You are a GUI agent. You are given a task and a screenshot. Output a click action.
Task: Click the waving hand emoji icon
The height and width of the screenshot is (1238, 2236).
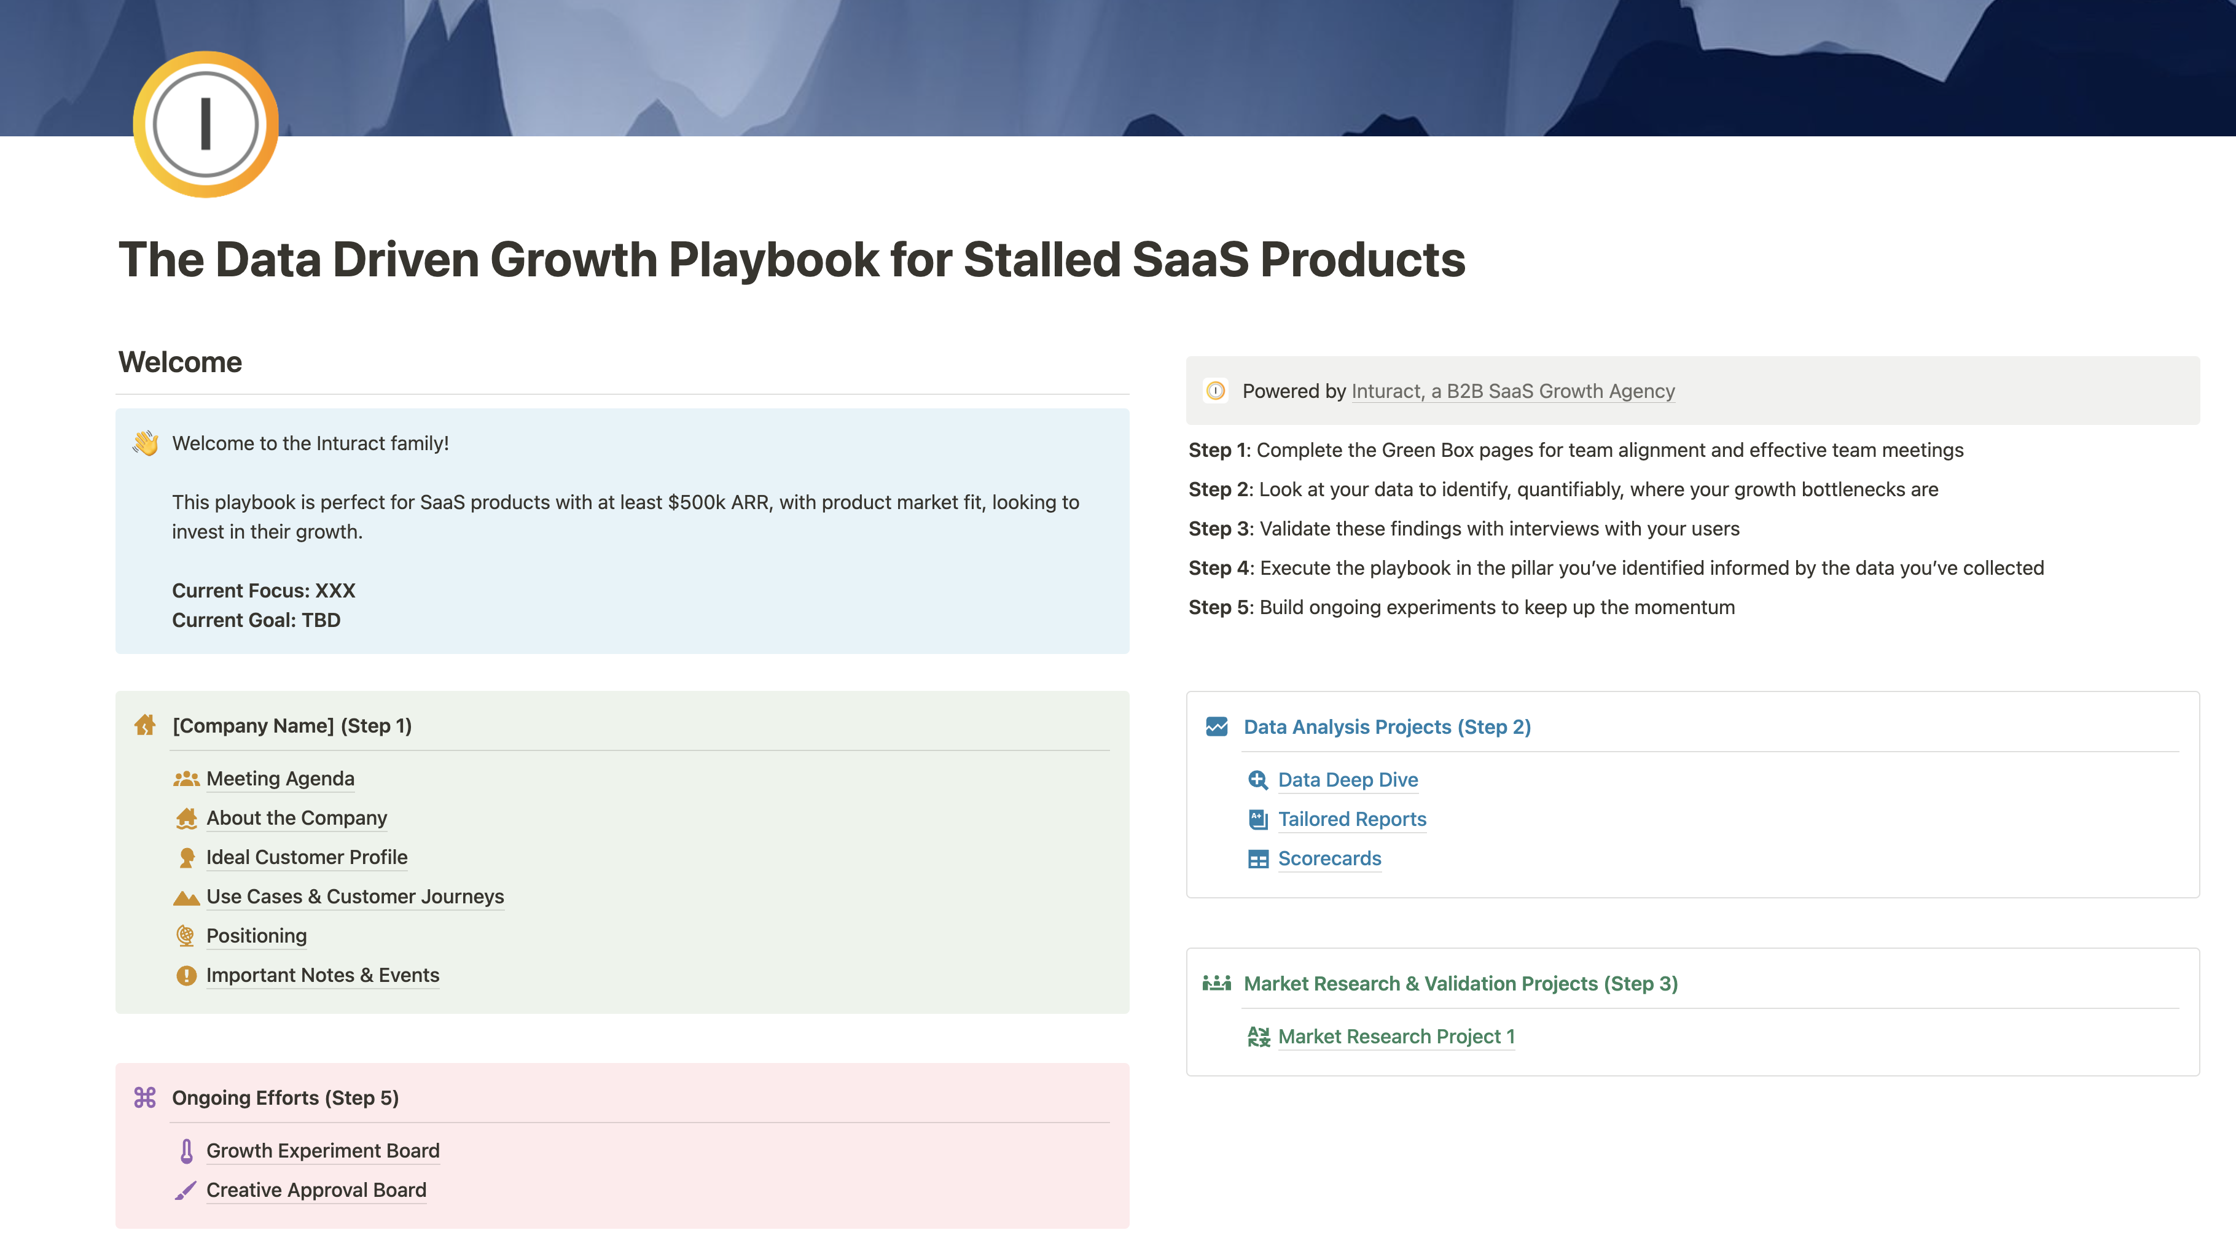click(145, 443)
